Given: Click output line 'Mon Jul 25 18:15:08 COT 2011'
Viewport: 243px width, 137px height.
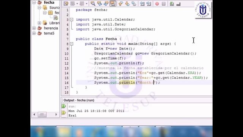Looking at the screenshot, I should (96, 111).
